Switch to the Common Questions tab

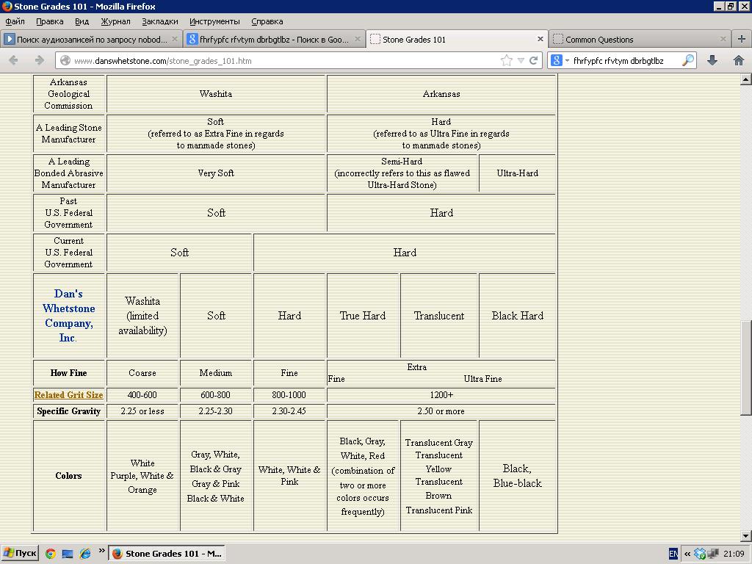click(599, 40)
